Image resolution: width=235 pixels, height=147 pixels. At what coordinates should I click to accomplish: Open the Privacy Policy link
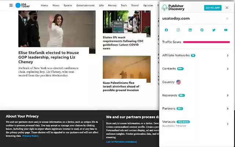point(30,136)
